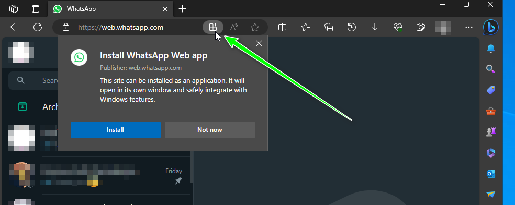Open the Edge profile avatar
Viewport: 515px width, 205px height.
443,27
